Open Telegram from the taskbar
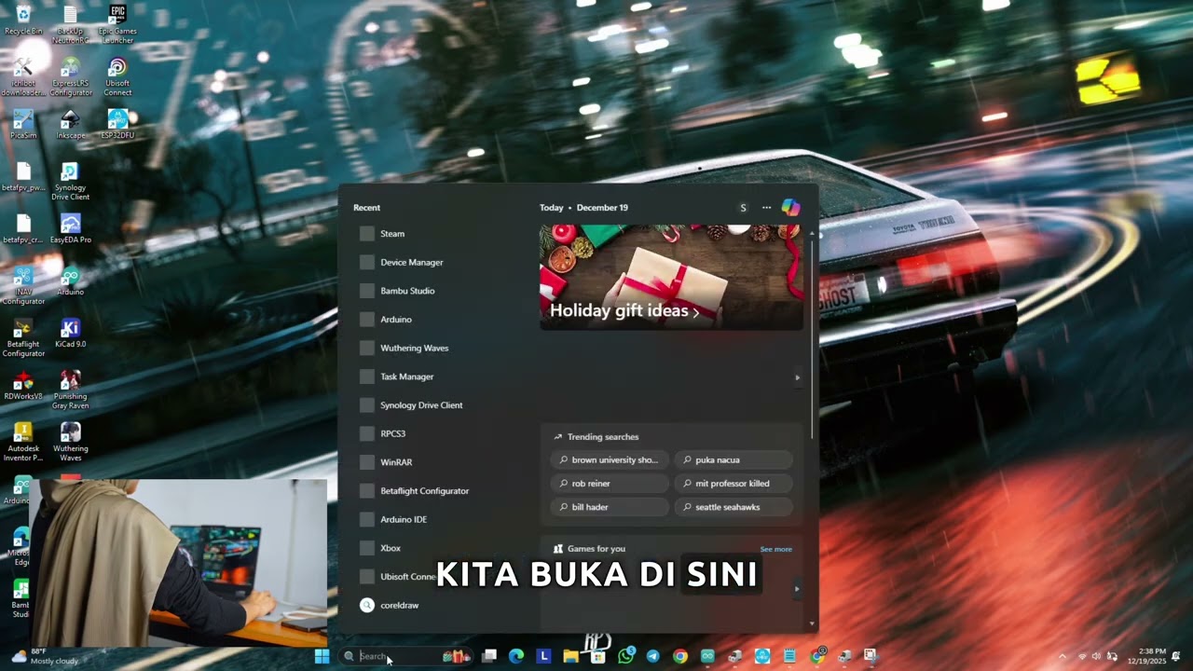 click(652, 656)
